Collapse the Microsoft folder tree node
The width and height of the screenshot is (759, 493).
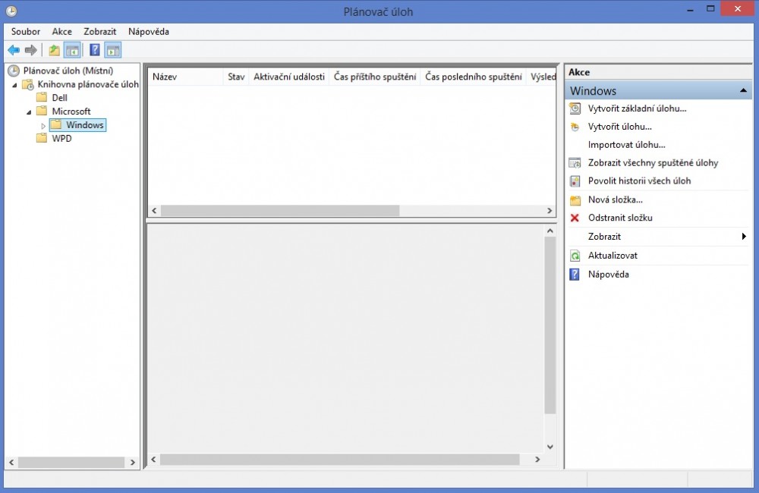29,111
